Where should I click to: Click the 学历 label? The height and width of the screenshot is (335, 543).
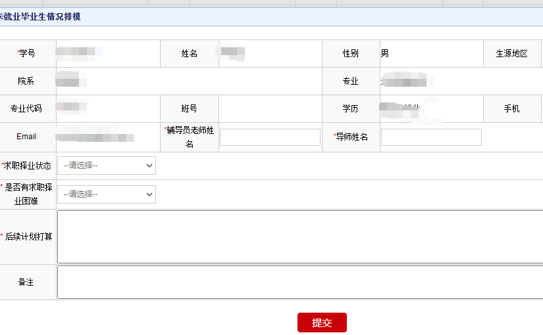click(x=350, y=108)
